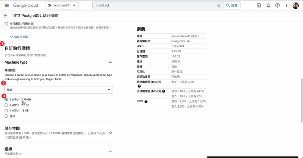The image size is (303, 158).
Task: Click summary value 1 個 vCPU
Action: [x=177, y=46]
